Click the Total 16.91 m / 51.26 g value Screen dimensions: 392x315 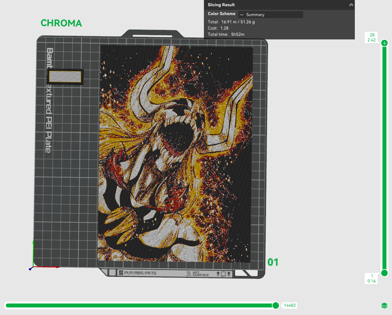[238, 22]
